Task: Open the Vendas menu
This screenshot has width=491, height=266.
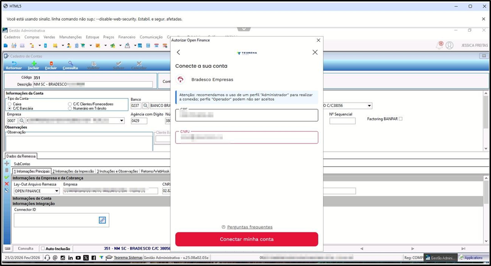Action: pos(49,37)
